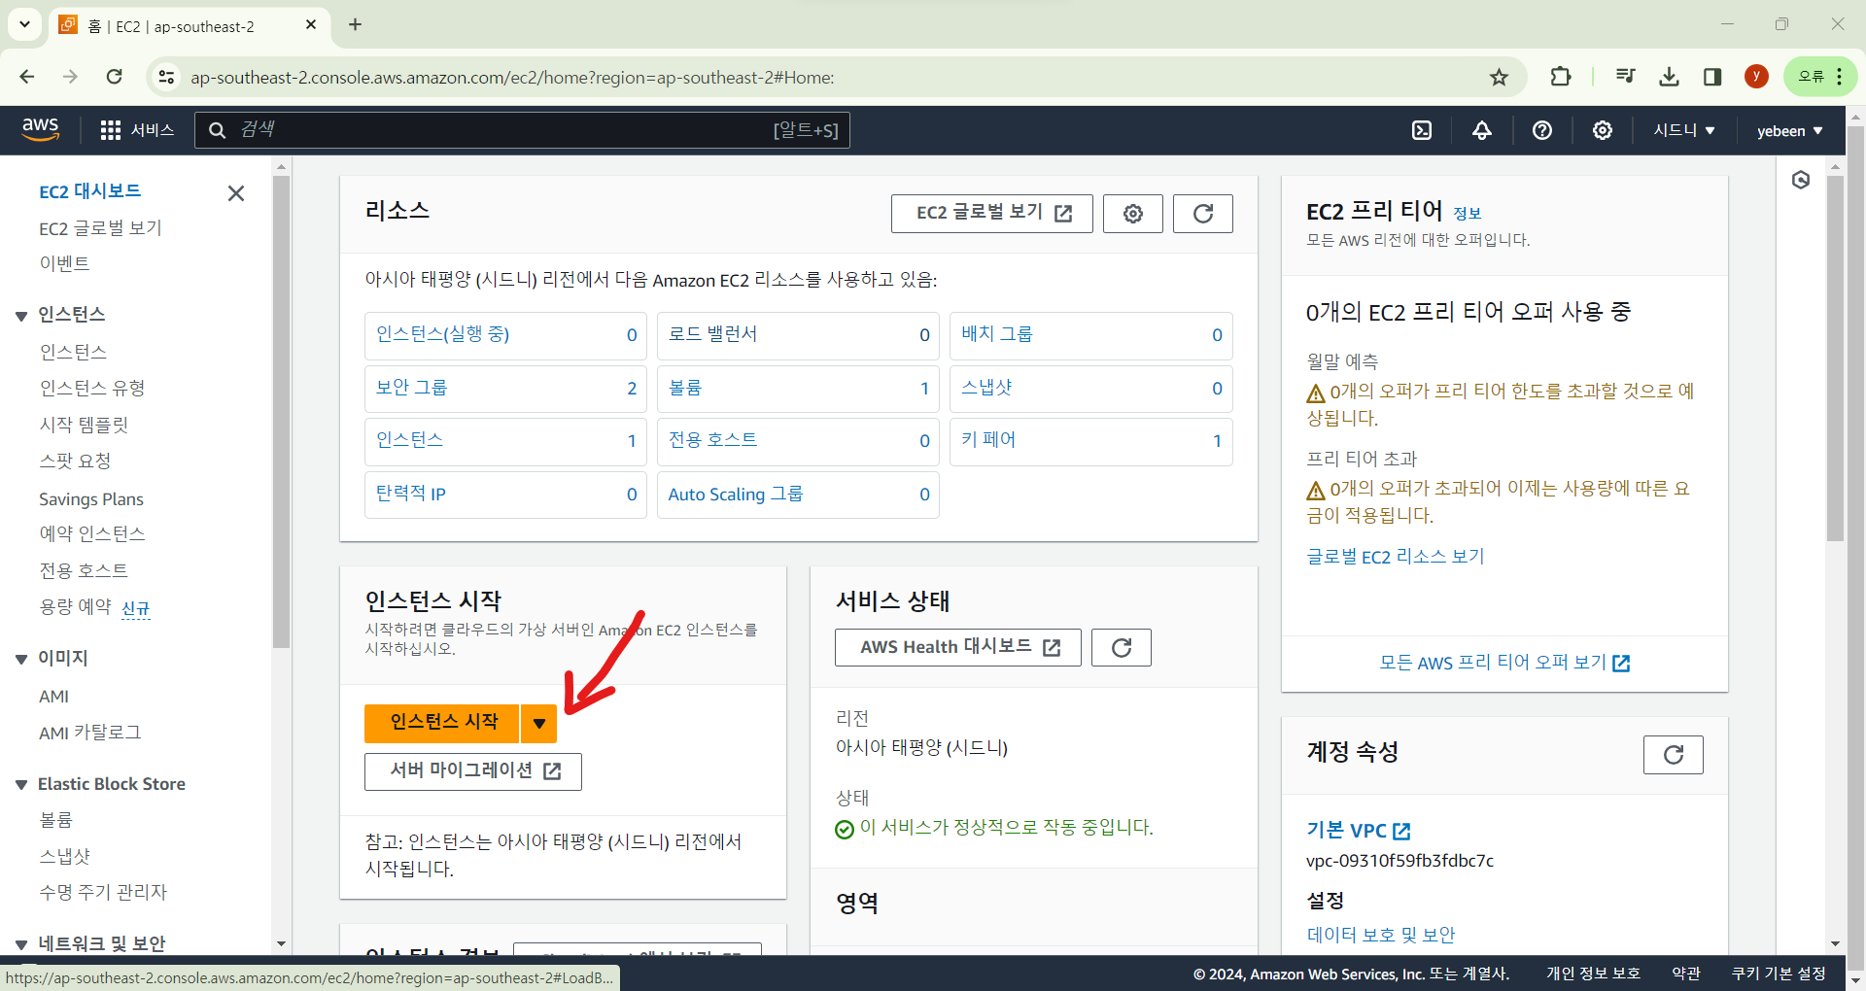Click the main page vertical scrollbar
The width and height of the screenshot is (1866, 991).
pyautogui.click(x=1835, y=358)
